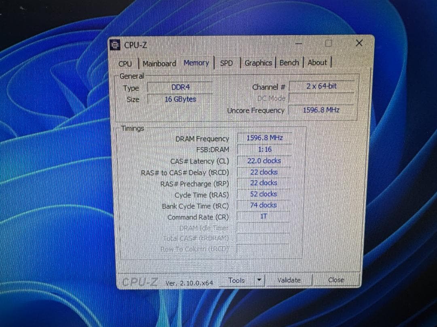The width and height of the screenshot is (437, 327).
Task: Click the Validate button
Action: click(x=289, y=280)
